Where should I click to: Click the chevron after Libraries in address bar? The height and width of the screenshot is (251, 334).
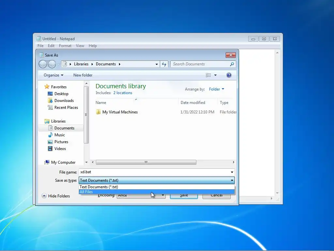click(x=92, y=64)
